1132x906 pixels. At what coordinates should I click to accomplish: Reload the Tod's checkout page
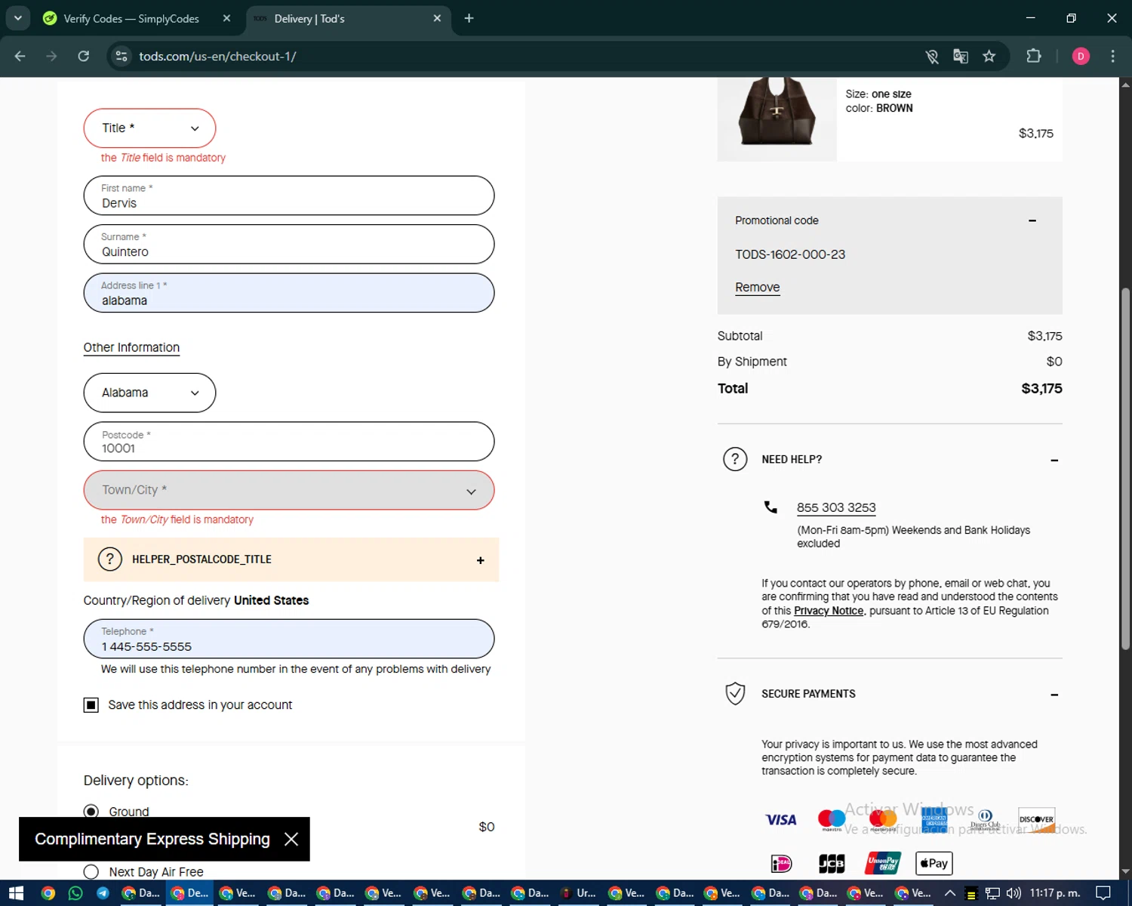[x=84, y=56]
